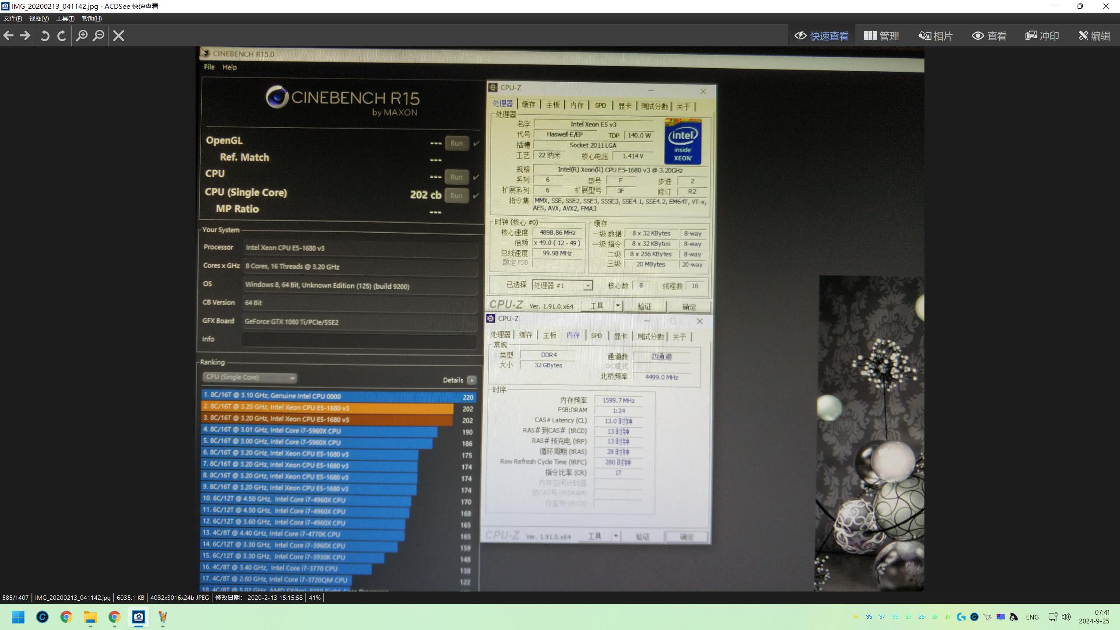Click the IMG_20200213_041142.jpg file name in status bar
This screenshot has height=630, width=1120.
(73, 598)
